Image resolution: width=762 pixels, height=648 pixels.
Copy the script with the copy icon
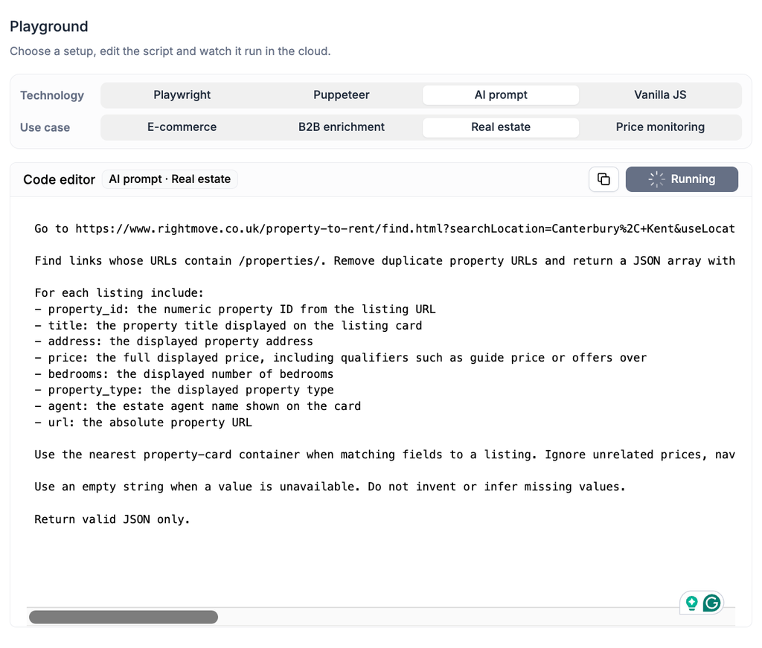pyautogui.click(x=603, y=179)
